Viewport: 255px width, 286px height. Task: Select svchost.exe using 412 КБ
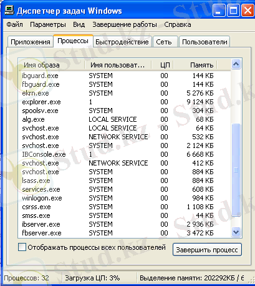125,163
